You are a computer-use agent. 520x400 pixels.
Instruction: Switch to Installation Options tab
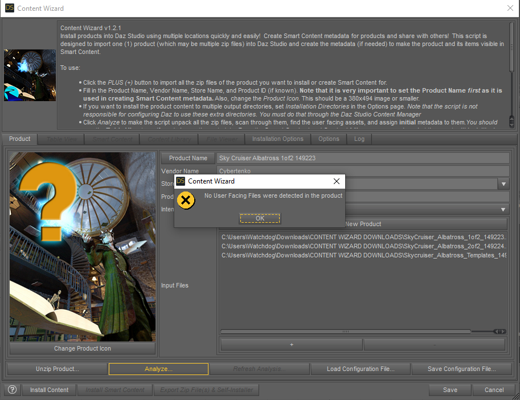click(277, 139)
